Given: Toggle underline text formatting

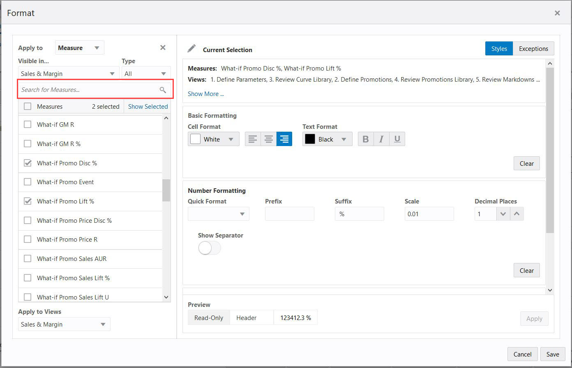Looking at the screenshot, I should (x=397, y=139).
